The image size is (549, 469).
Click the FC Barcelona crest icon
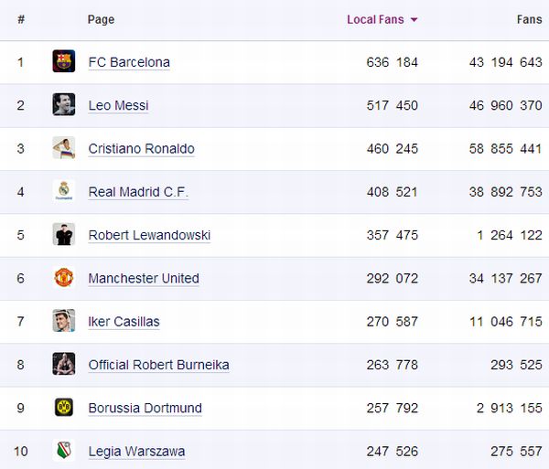point(63,61)
